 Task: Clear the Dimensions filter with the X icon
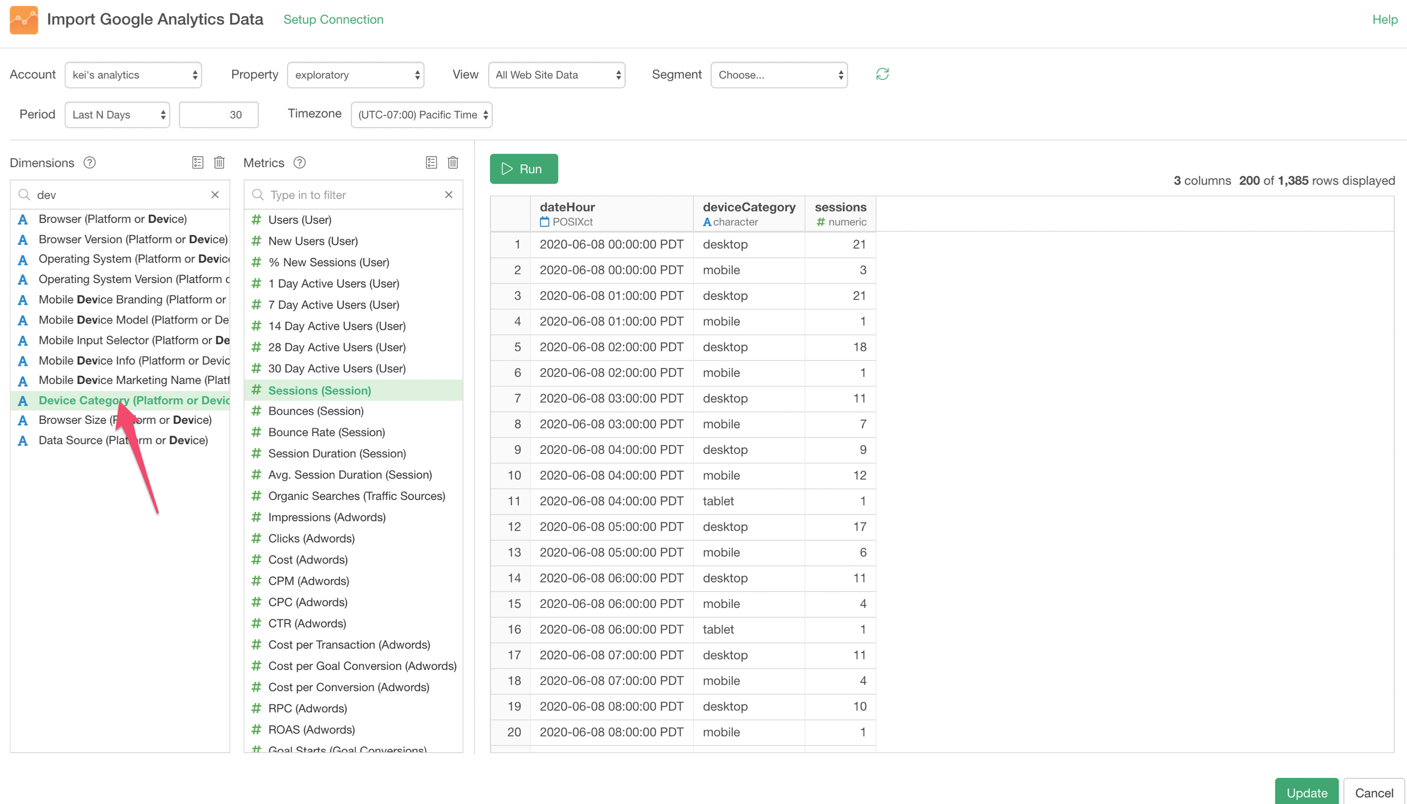coord(215,194)
